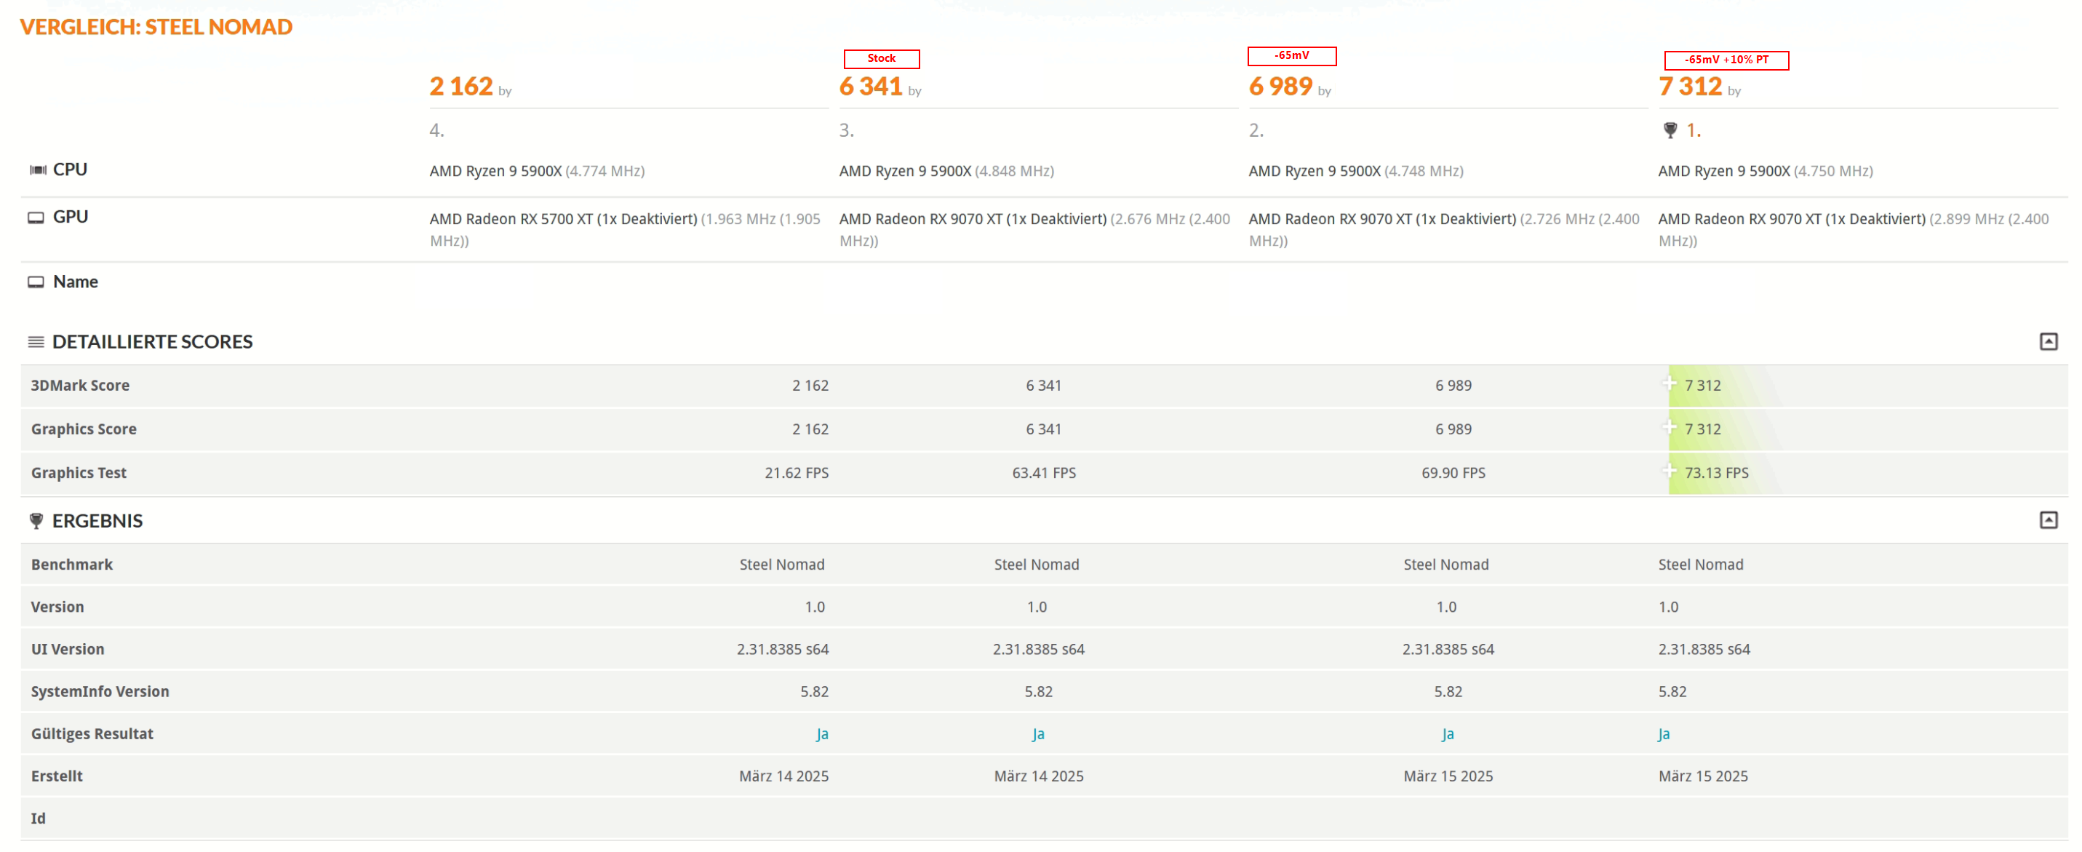Image resolution: width=2082 pixels, height=852 pixels.
Task: Click the trophy icon beside rank 1
Action: pyautogui.click(x=1670, y=130)
